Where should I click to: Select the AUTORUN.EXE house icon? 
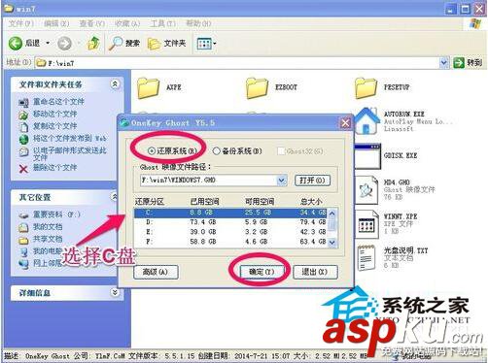366,121
